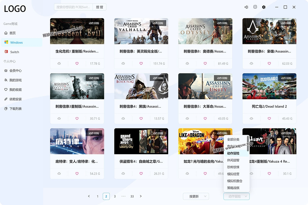Viewport: 308px width, 205px height.
Task: Go to page 1
Action: point(98,196)
